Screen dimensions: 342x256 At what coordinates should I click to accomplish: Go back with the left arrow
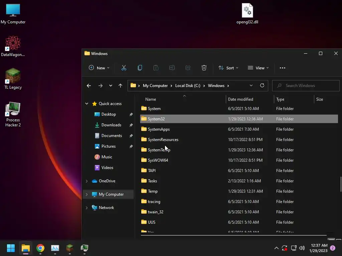89,86
